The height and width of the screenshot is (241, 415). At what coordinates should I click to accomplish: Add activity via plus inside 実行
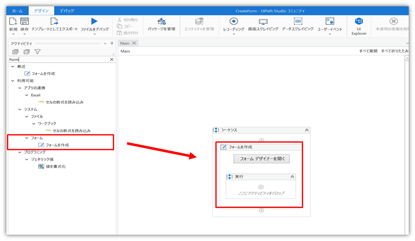[x=261, y=187]
